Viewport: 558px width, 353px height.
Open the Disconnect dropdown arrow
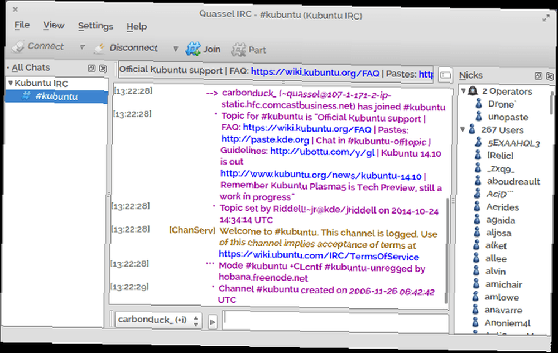175,49
